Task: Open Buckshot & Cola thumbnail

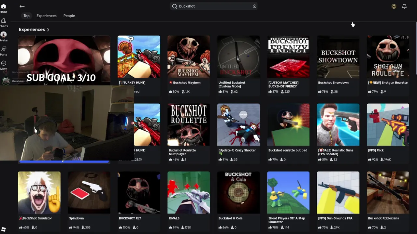Action: click(x=238, y=193)
